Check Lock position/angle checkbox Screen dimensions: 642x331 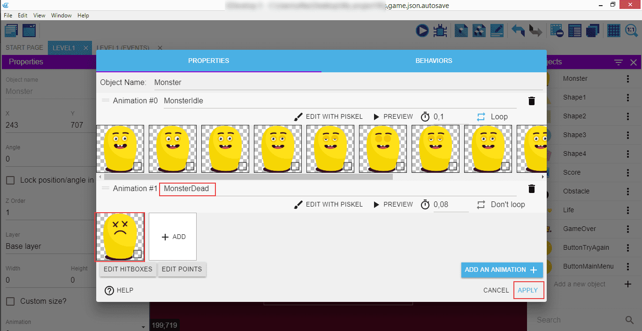[x=10, y=180]
